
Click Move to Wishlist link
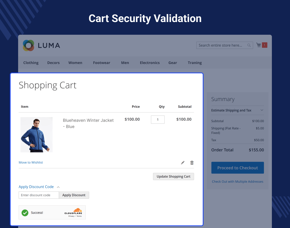coord(31,162)
